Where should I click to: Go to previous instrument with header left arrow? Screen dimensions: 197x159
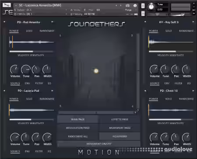pos(116,6)
